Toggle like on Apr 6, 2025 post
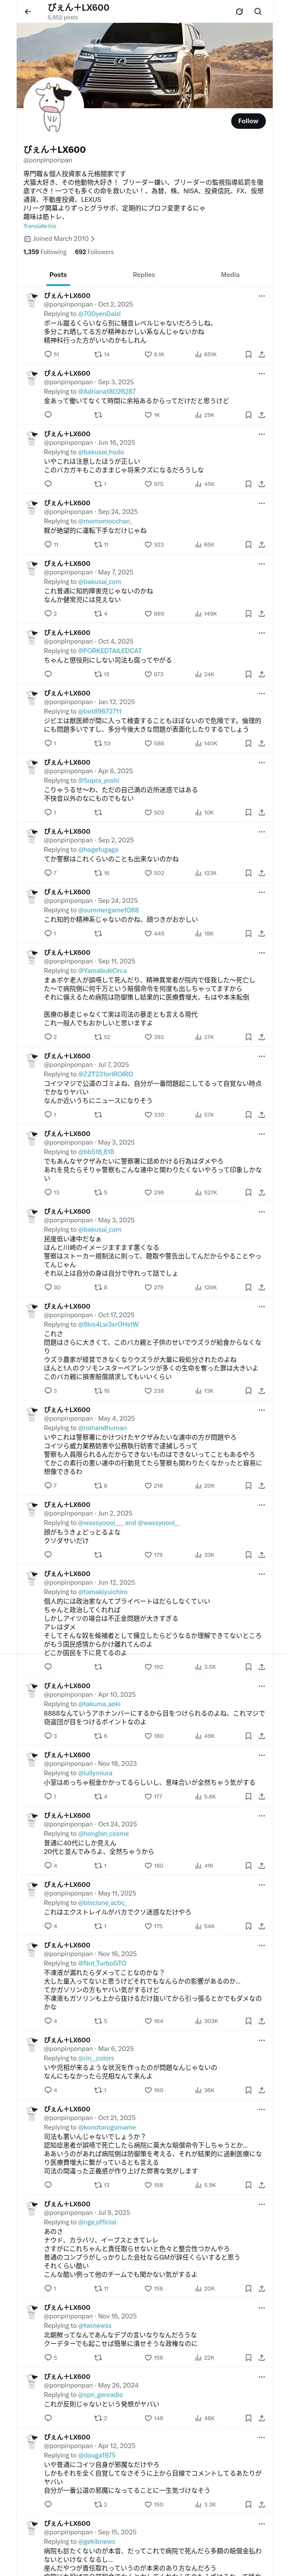The image size is (289, 2576). point(147,812)
